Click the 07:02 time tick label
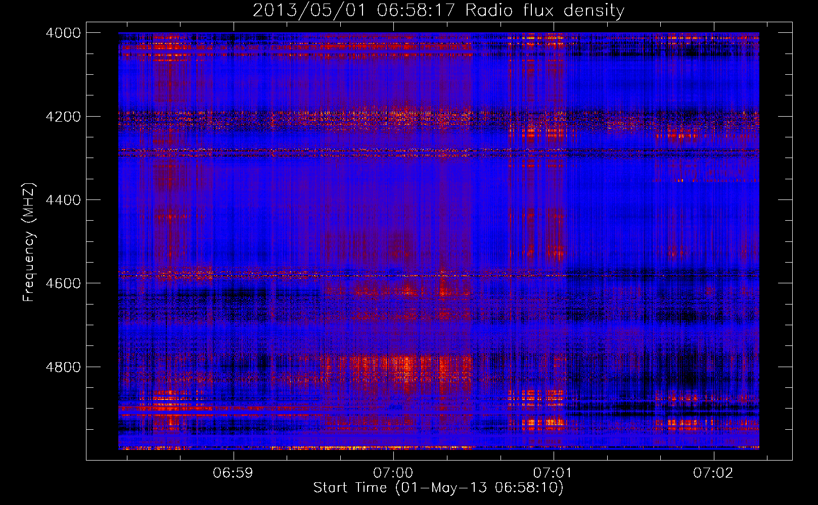818x505 pixels. coord(713,473)
